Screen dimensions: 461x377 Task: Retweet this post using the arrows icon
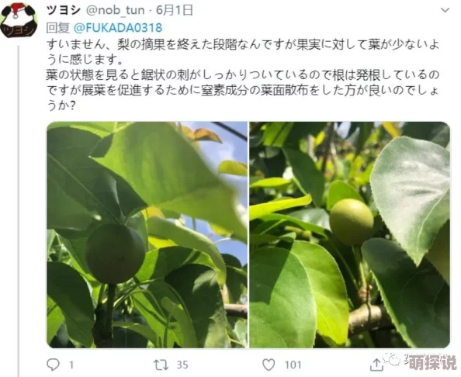coord(161,365)
